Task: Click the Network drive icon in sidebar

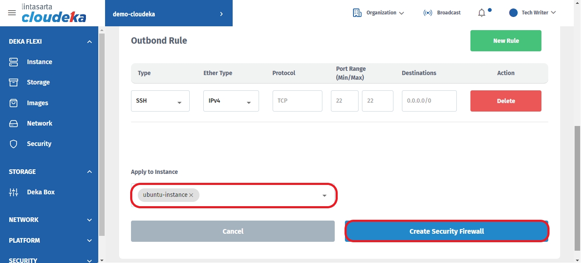Action: coord(14,123)
